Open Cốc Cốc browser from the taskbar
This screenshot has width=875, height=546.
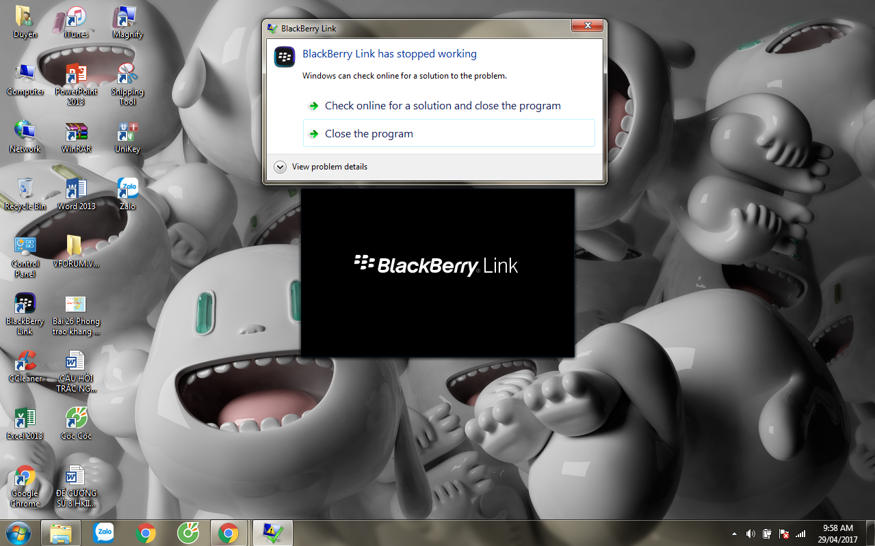click(187, 533)
